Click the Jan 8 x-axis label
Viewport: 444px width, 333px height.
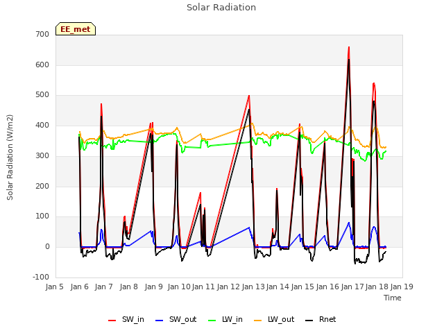(x=129, y=287)
